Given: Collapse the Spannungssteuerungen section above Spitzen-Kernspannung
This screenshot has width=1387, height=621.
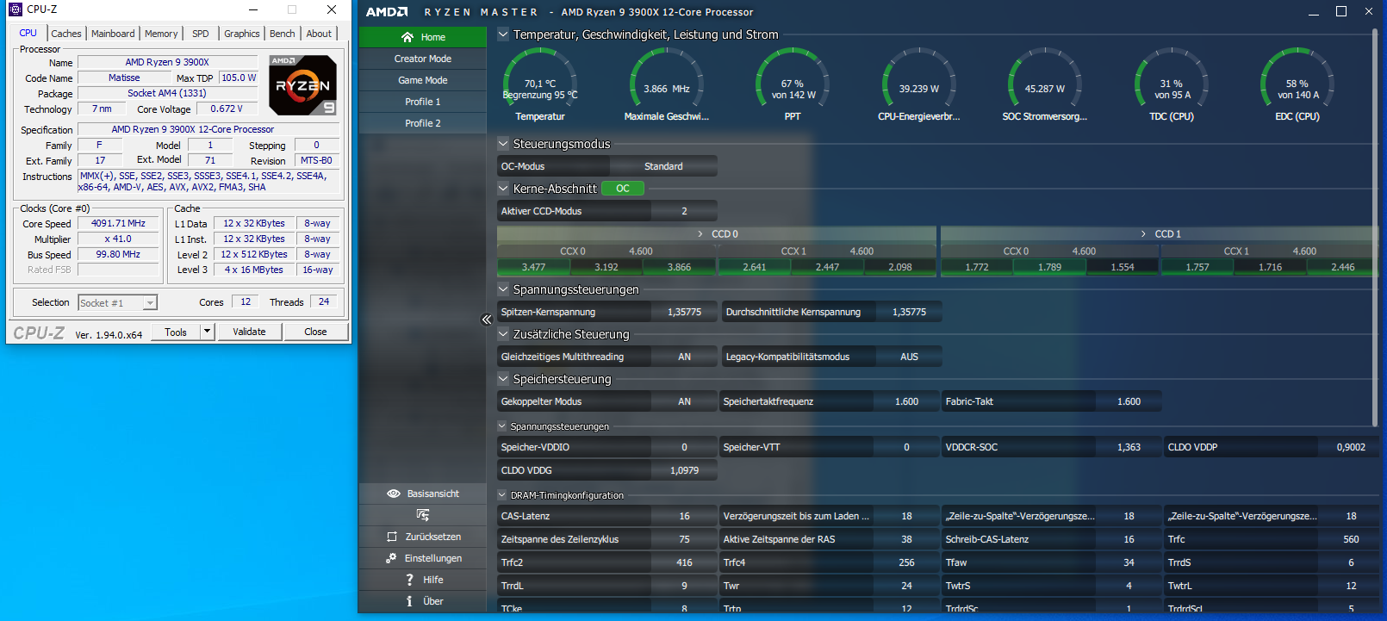Looking at the screenshot, I should point(503,289).
